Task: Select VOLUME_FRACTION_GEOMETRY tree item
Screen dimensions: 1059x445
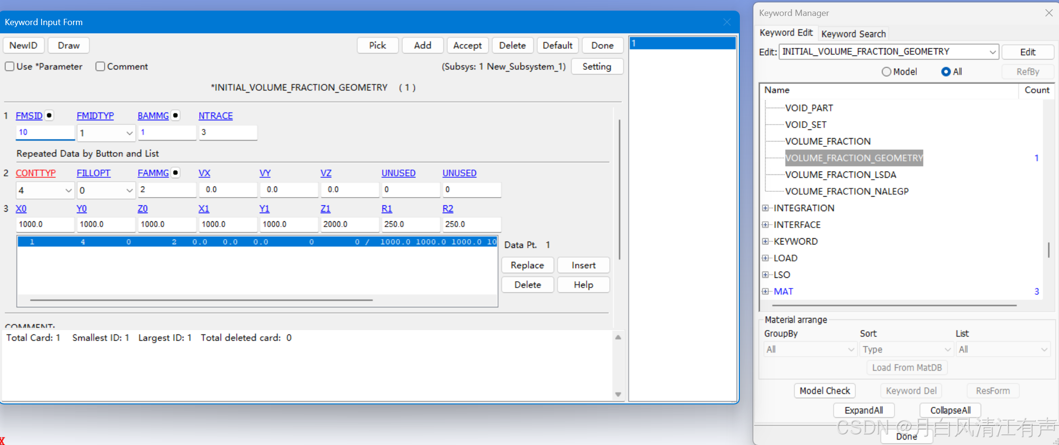Action: pyautogui.click(x=853, y=158)
